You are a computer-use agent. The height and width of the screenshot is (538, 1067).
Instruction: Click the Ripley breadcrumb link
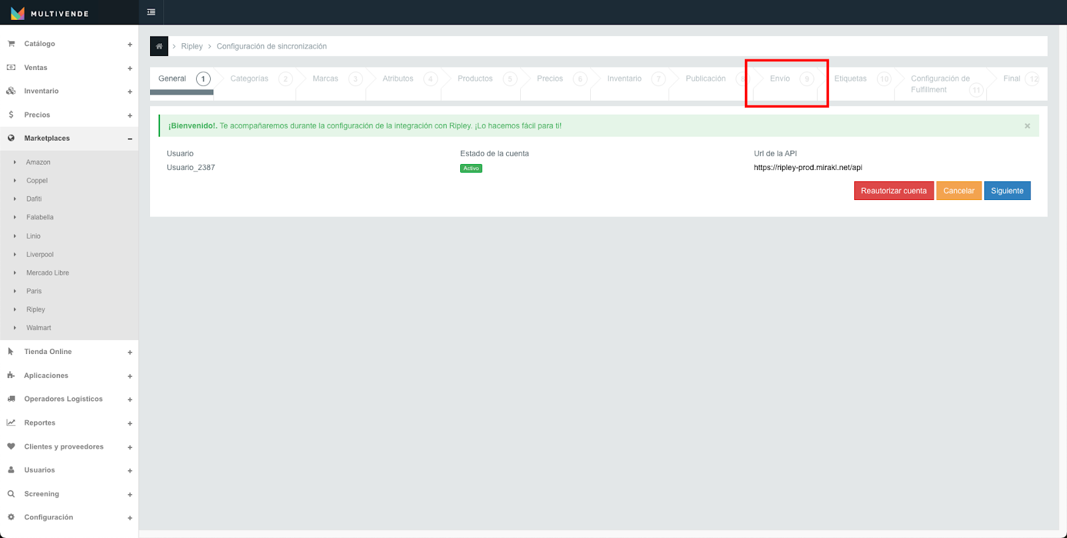point(191,46)
